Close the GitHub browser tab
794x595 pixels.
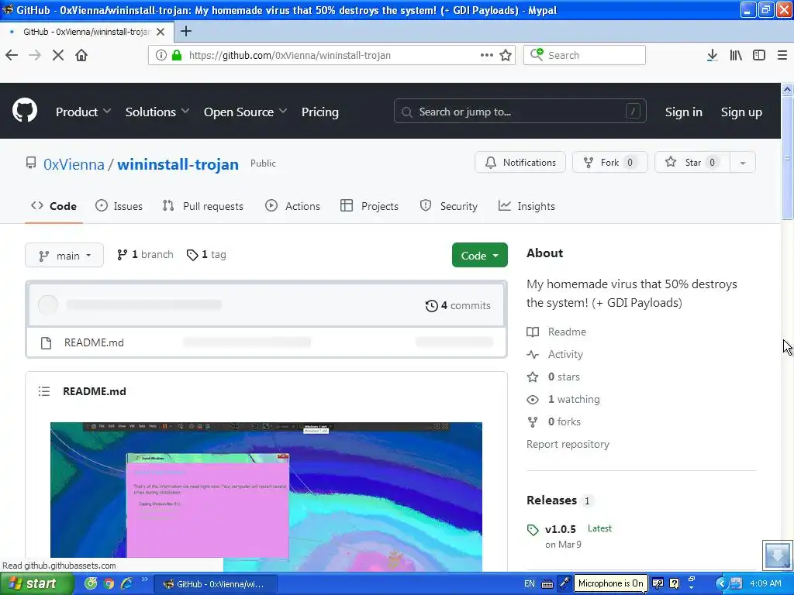[x=161, y=31]
